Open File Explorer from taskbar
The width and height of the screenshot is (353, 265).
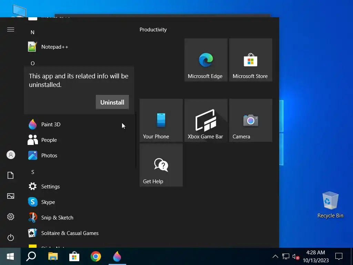coord(53,256)
